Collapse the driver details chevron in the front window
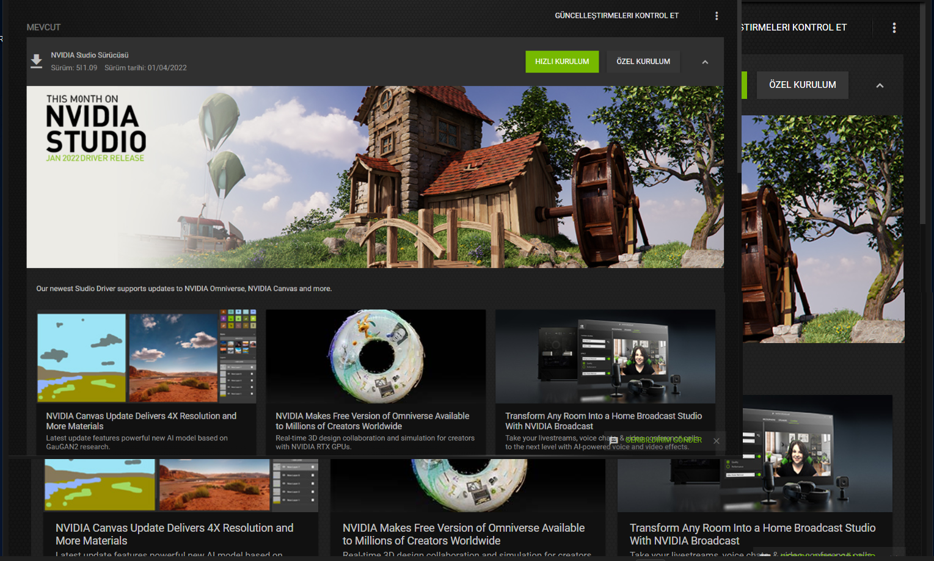The image size is (934, 561). click(x=705, y=62)
